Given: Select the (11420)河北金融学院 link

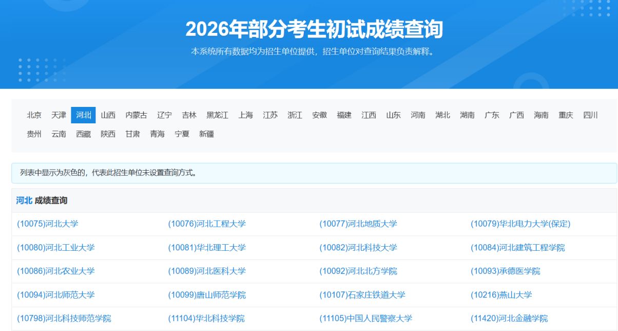Looking at the screenshot, I should 509,319.
